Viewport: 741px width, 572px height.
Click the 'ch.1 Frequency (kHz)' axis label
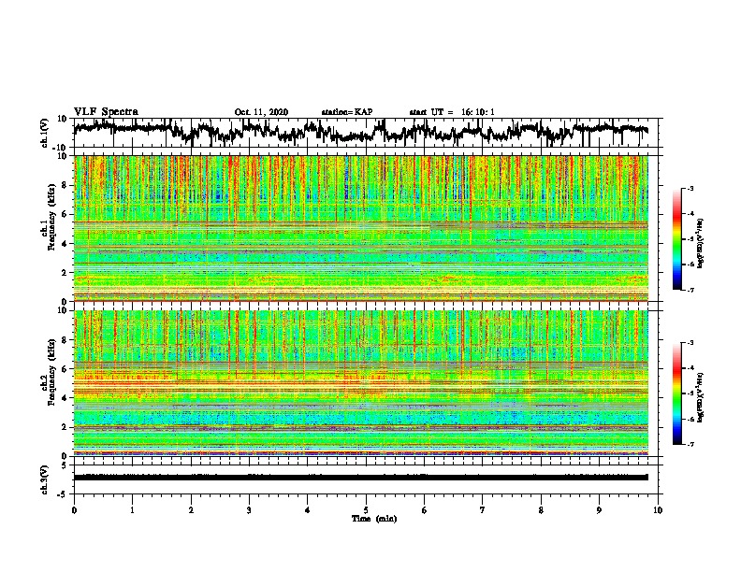[x=48, y=218]
